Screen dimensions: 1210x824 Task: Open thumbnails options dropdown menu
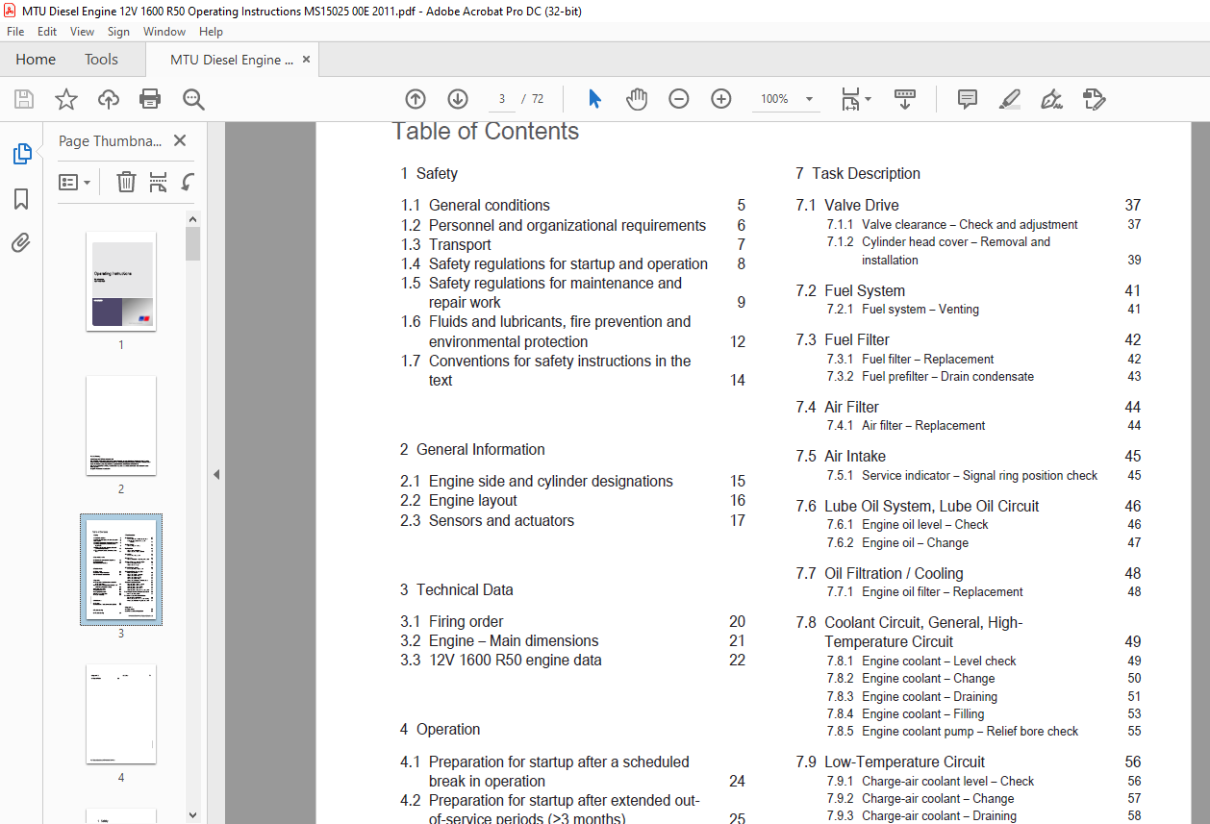coord(75,182)
